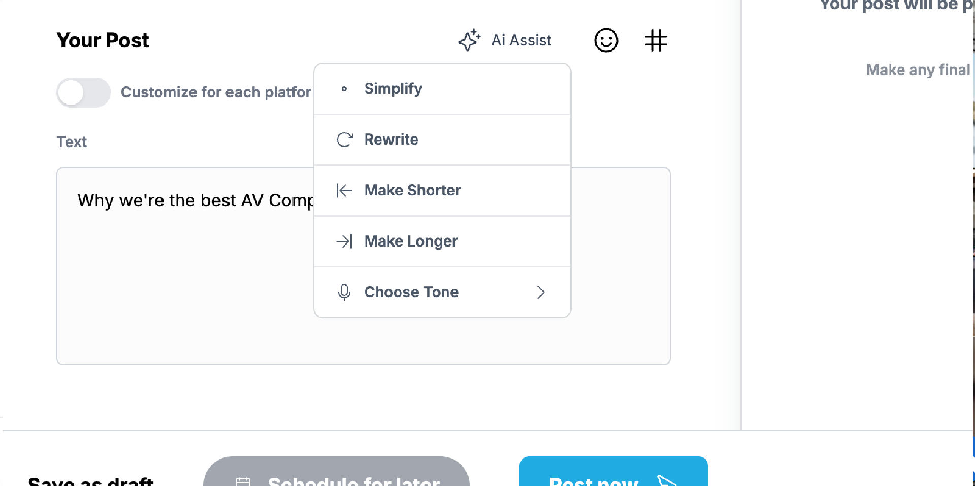The height and width of the screenshot is (486, 975).
Task: Click the Make Longer arrow icon
Action: click(345, 241)
